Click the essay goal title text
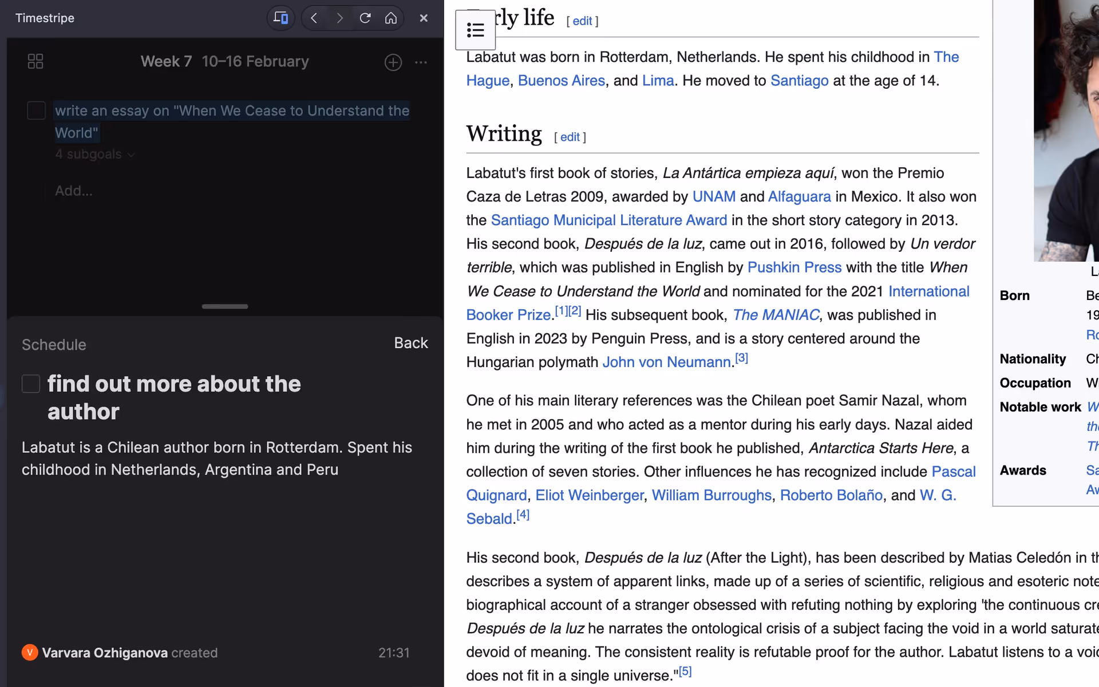Screen dimensions: 1099x687 tap(232, 121)
